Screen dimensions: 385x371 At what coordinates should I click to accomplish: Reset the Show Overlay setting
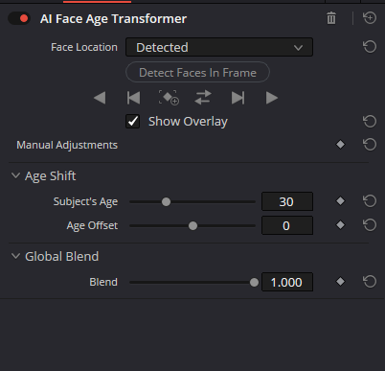point(370,122)
